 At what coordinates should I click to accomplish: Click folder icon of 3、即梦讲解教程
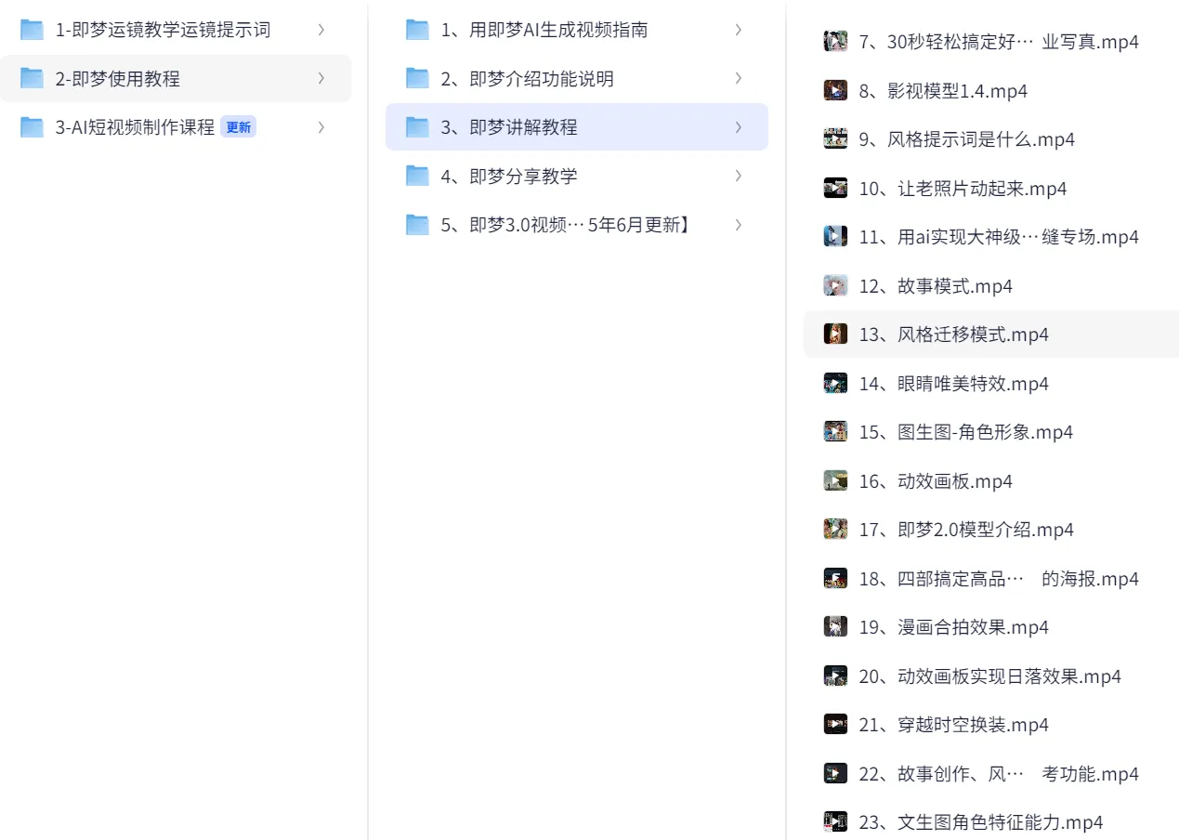click(x=417, y=127)
